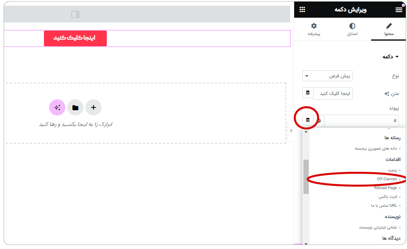Click the off-canvas placeholder icon in gray bar
The image size is (407, 249).
pos(75,14)
